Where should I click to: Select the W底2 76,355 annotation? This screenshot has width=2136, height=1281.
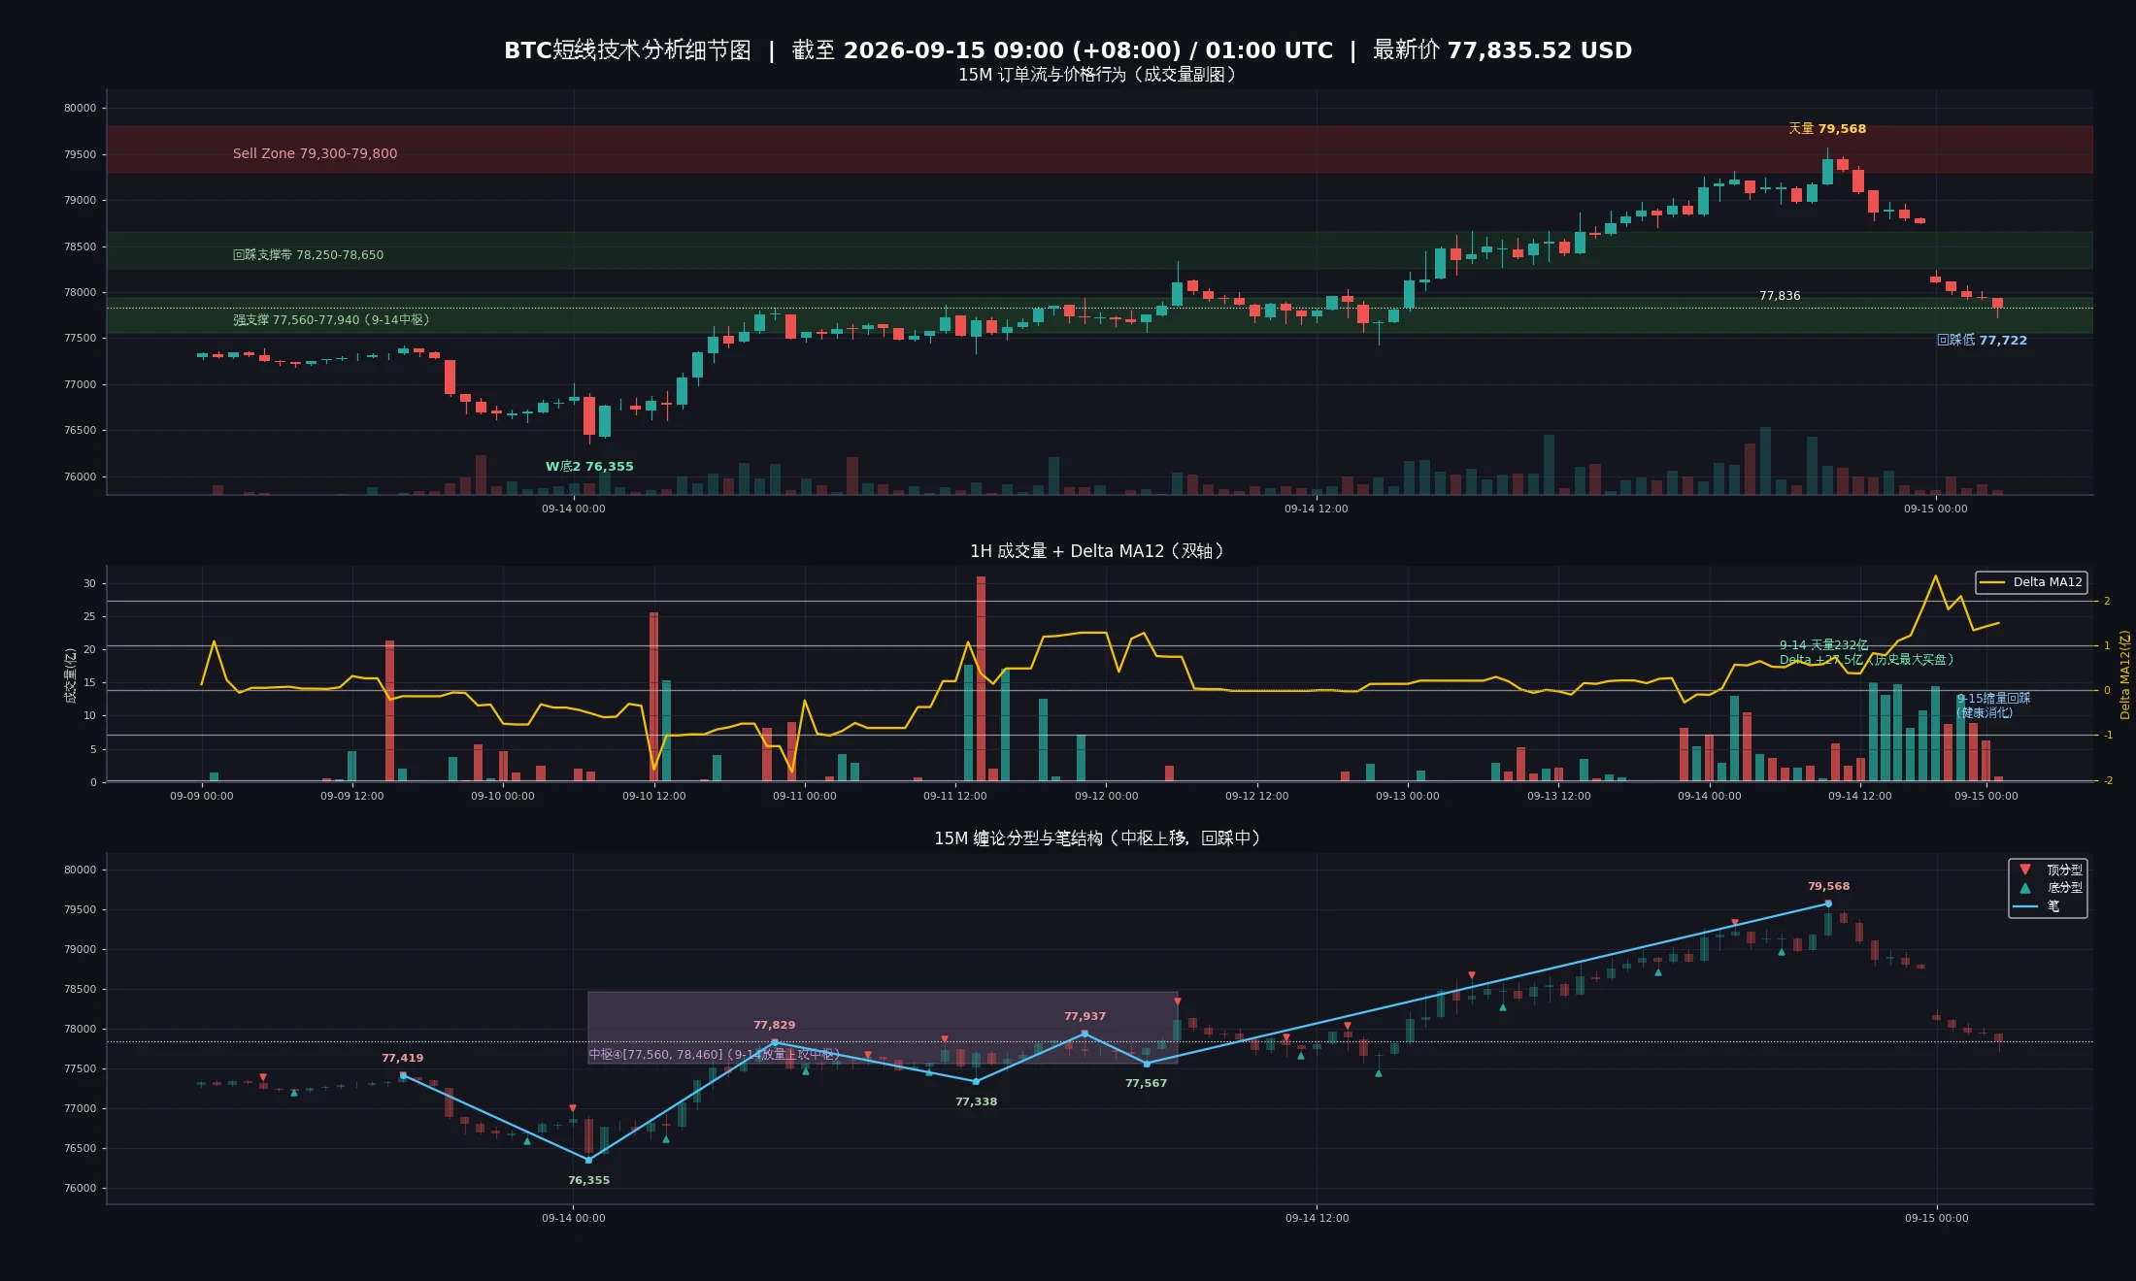click(589, 467)
